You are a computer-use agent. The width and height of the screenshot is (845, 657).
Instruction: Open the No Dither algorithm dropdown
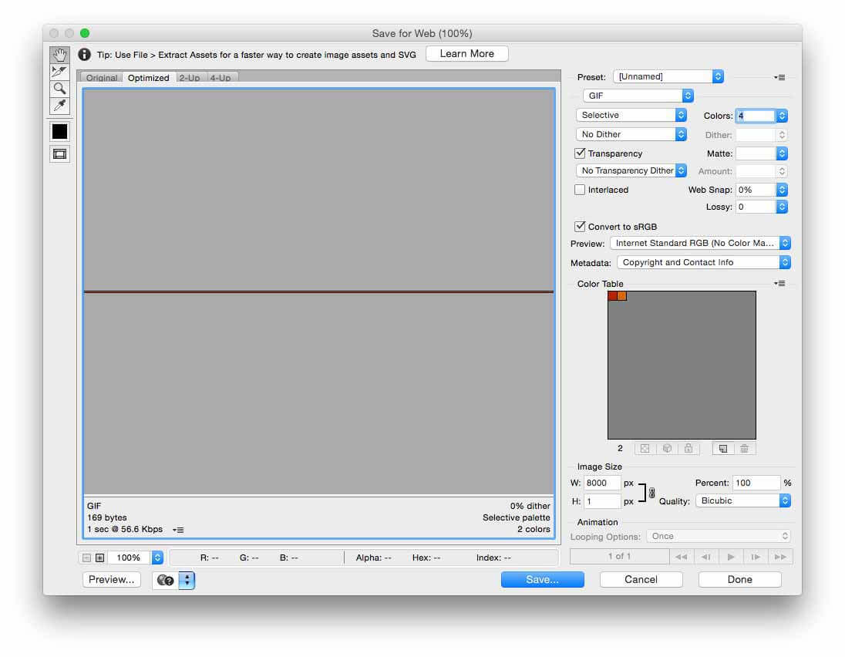point(631,134)
